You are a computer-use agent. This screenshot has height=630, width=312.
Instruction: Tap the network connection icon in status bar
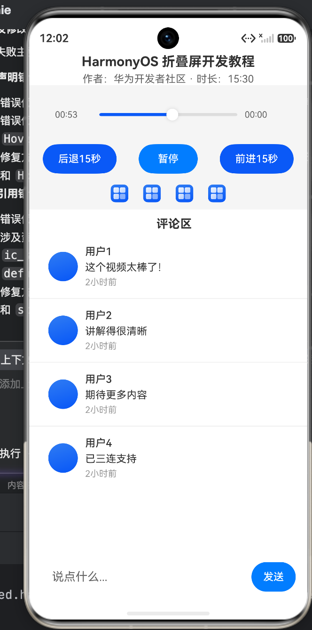click(248, 39)
